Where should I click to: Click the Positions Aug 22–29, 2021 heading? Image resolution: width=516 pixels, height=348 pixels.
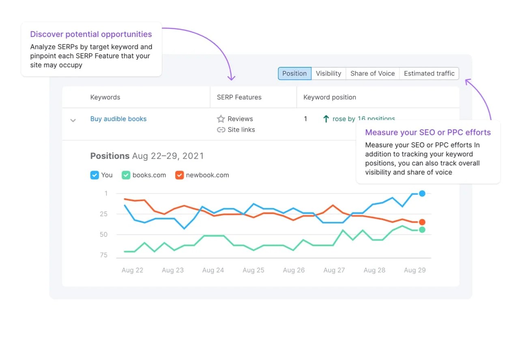coord(147,156)
